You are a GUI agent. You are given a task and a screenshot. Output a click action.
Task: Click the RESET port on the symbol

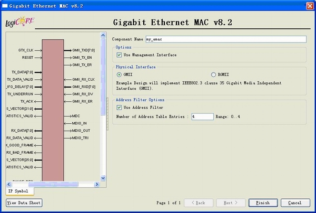(27, 57)
